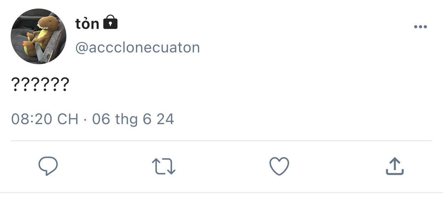Like the tweet with the heart icon
This screenshot has height=199, width=443.
(x=279, y=166)
